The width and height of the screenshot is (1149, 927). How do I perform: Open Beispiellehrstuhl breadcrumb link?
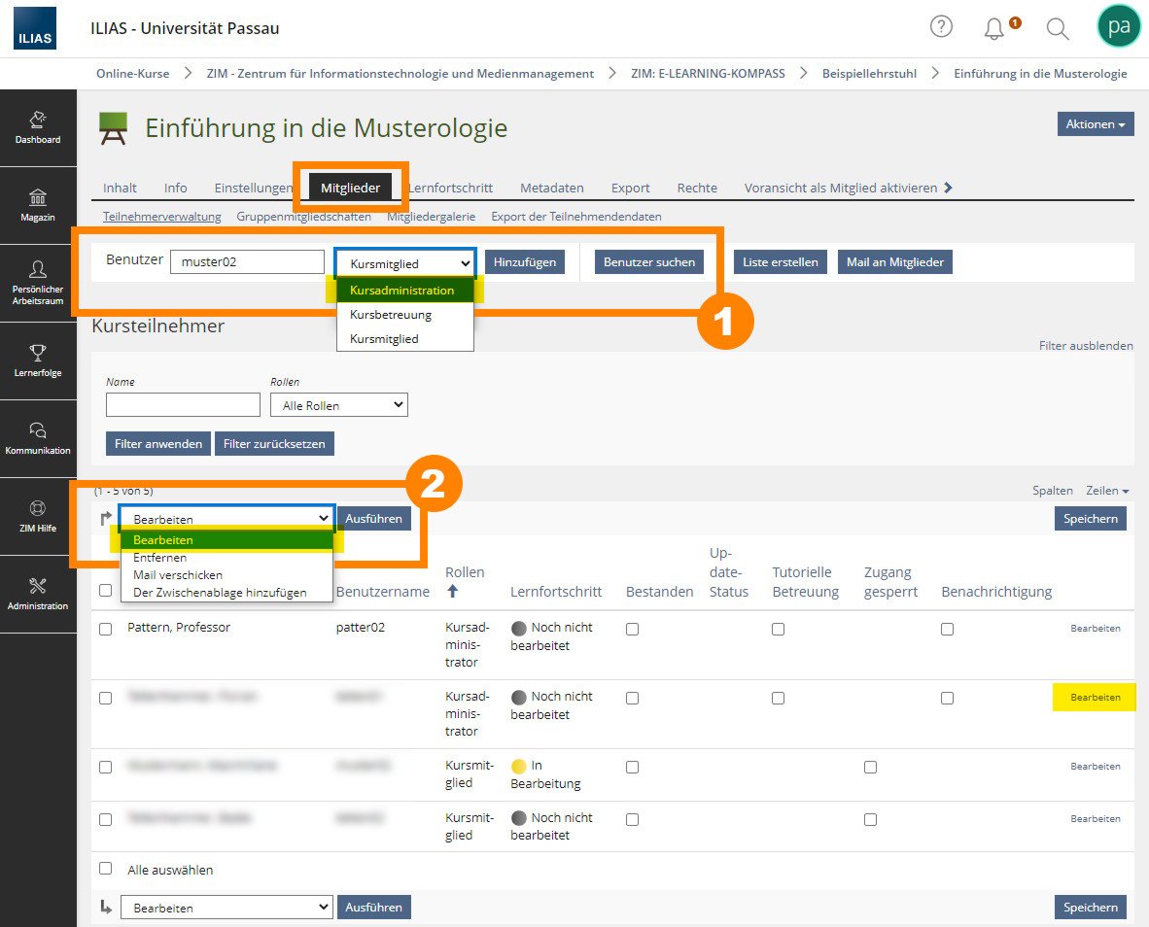[x=869, y=73]
